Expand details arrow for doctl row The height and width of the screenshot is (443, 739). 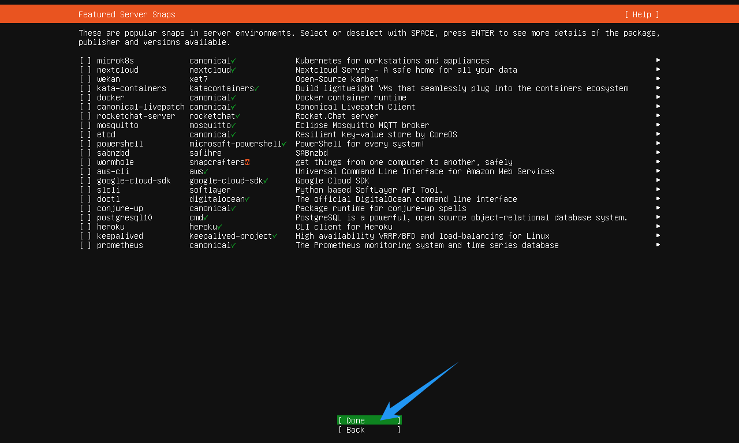point(658,198)
